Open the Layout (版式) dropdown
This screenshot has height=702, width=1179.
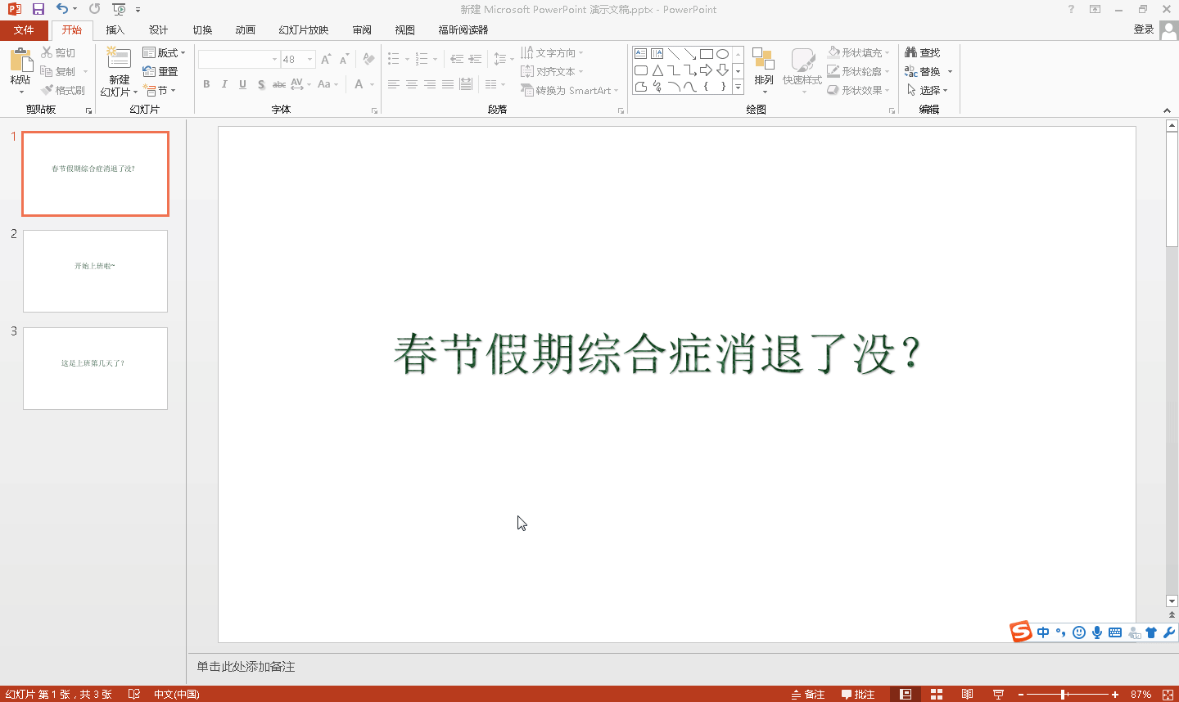point(164,52)
